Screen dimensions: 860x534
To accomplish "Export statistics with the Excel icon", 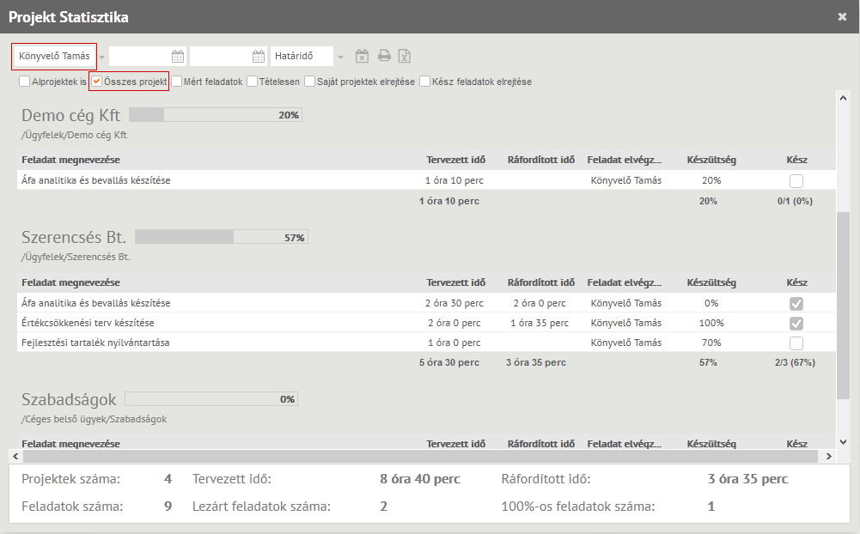I will click(405, 57).
